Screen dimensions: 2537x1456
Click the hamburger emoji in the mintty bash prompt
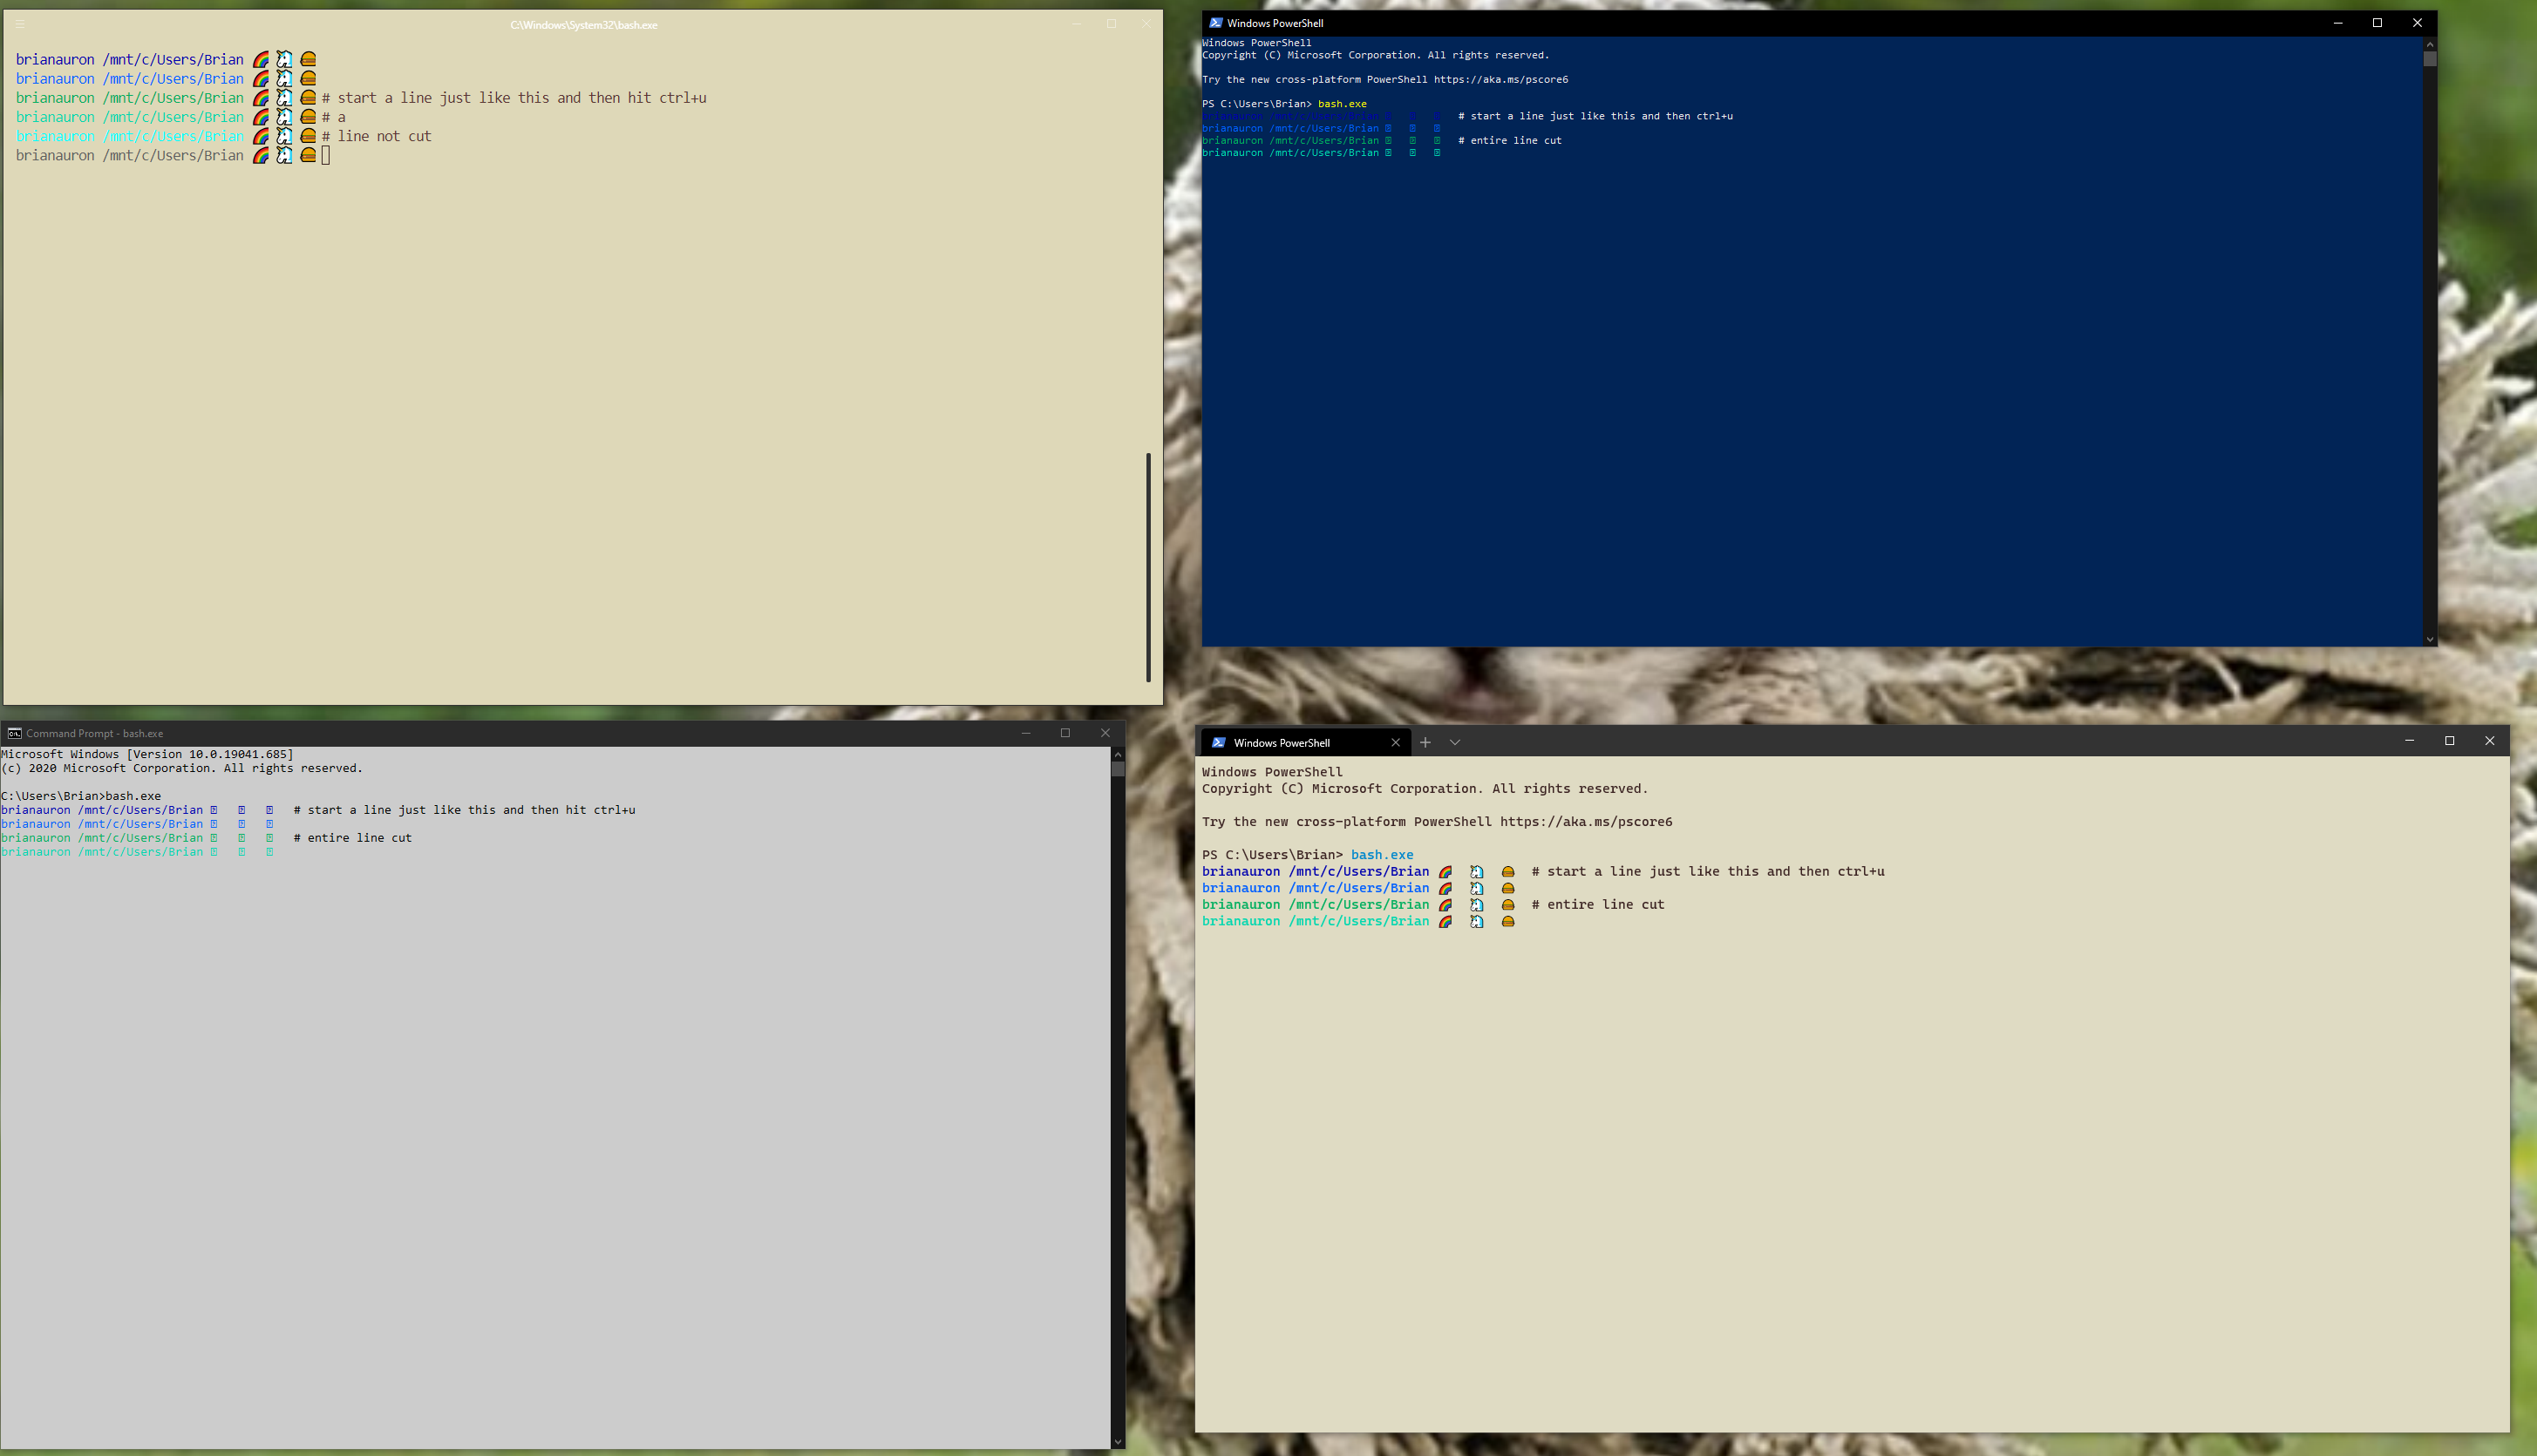pyautogui.click(x=307, y=59)
